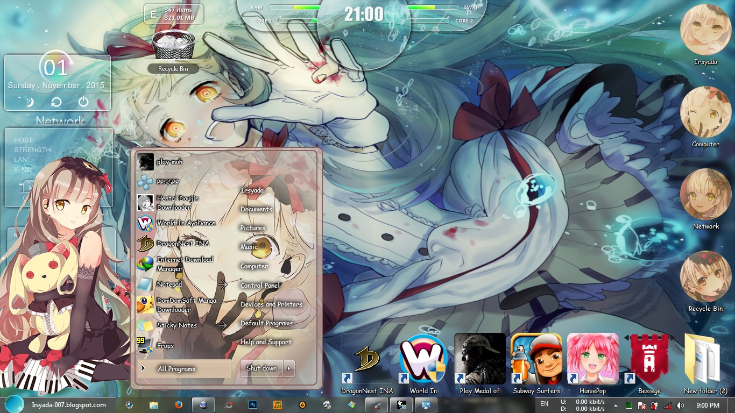Expand All Programs list
The height and width of the screenshot is (413, 735).
(x=183, y=368)
